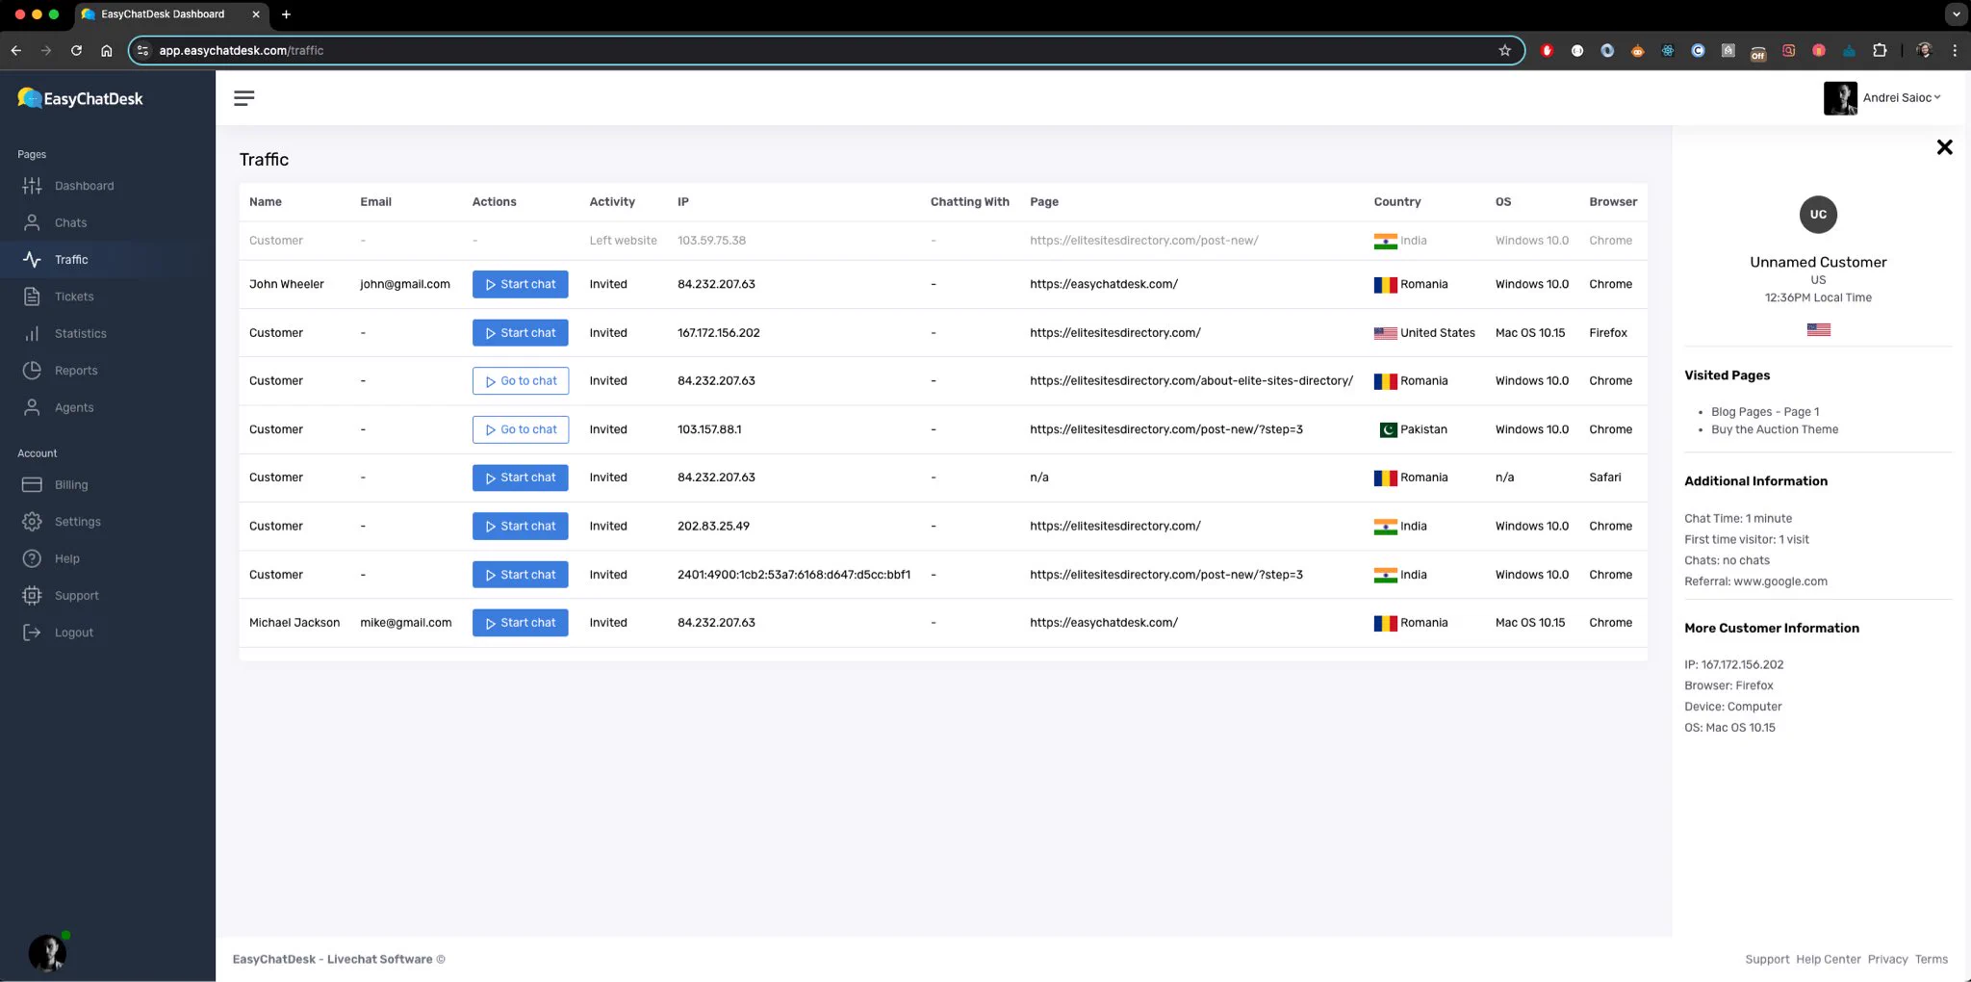Click the IP address 103.59.75.38
The image size is (1971, 982).
pyautogui.click(x=711, y=241)
